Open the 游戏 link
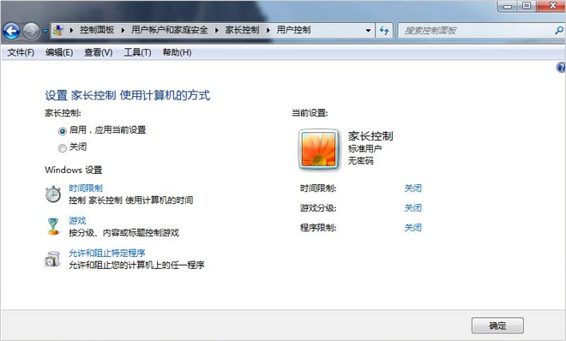 click(x=77, y=220)
